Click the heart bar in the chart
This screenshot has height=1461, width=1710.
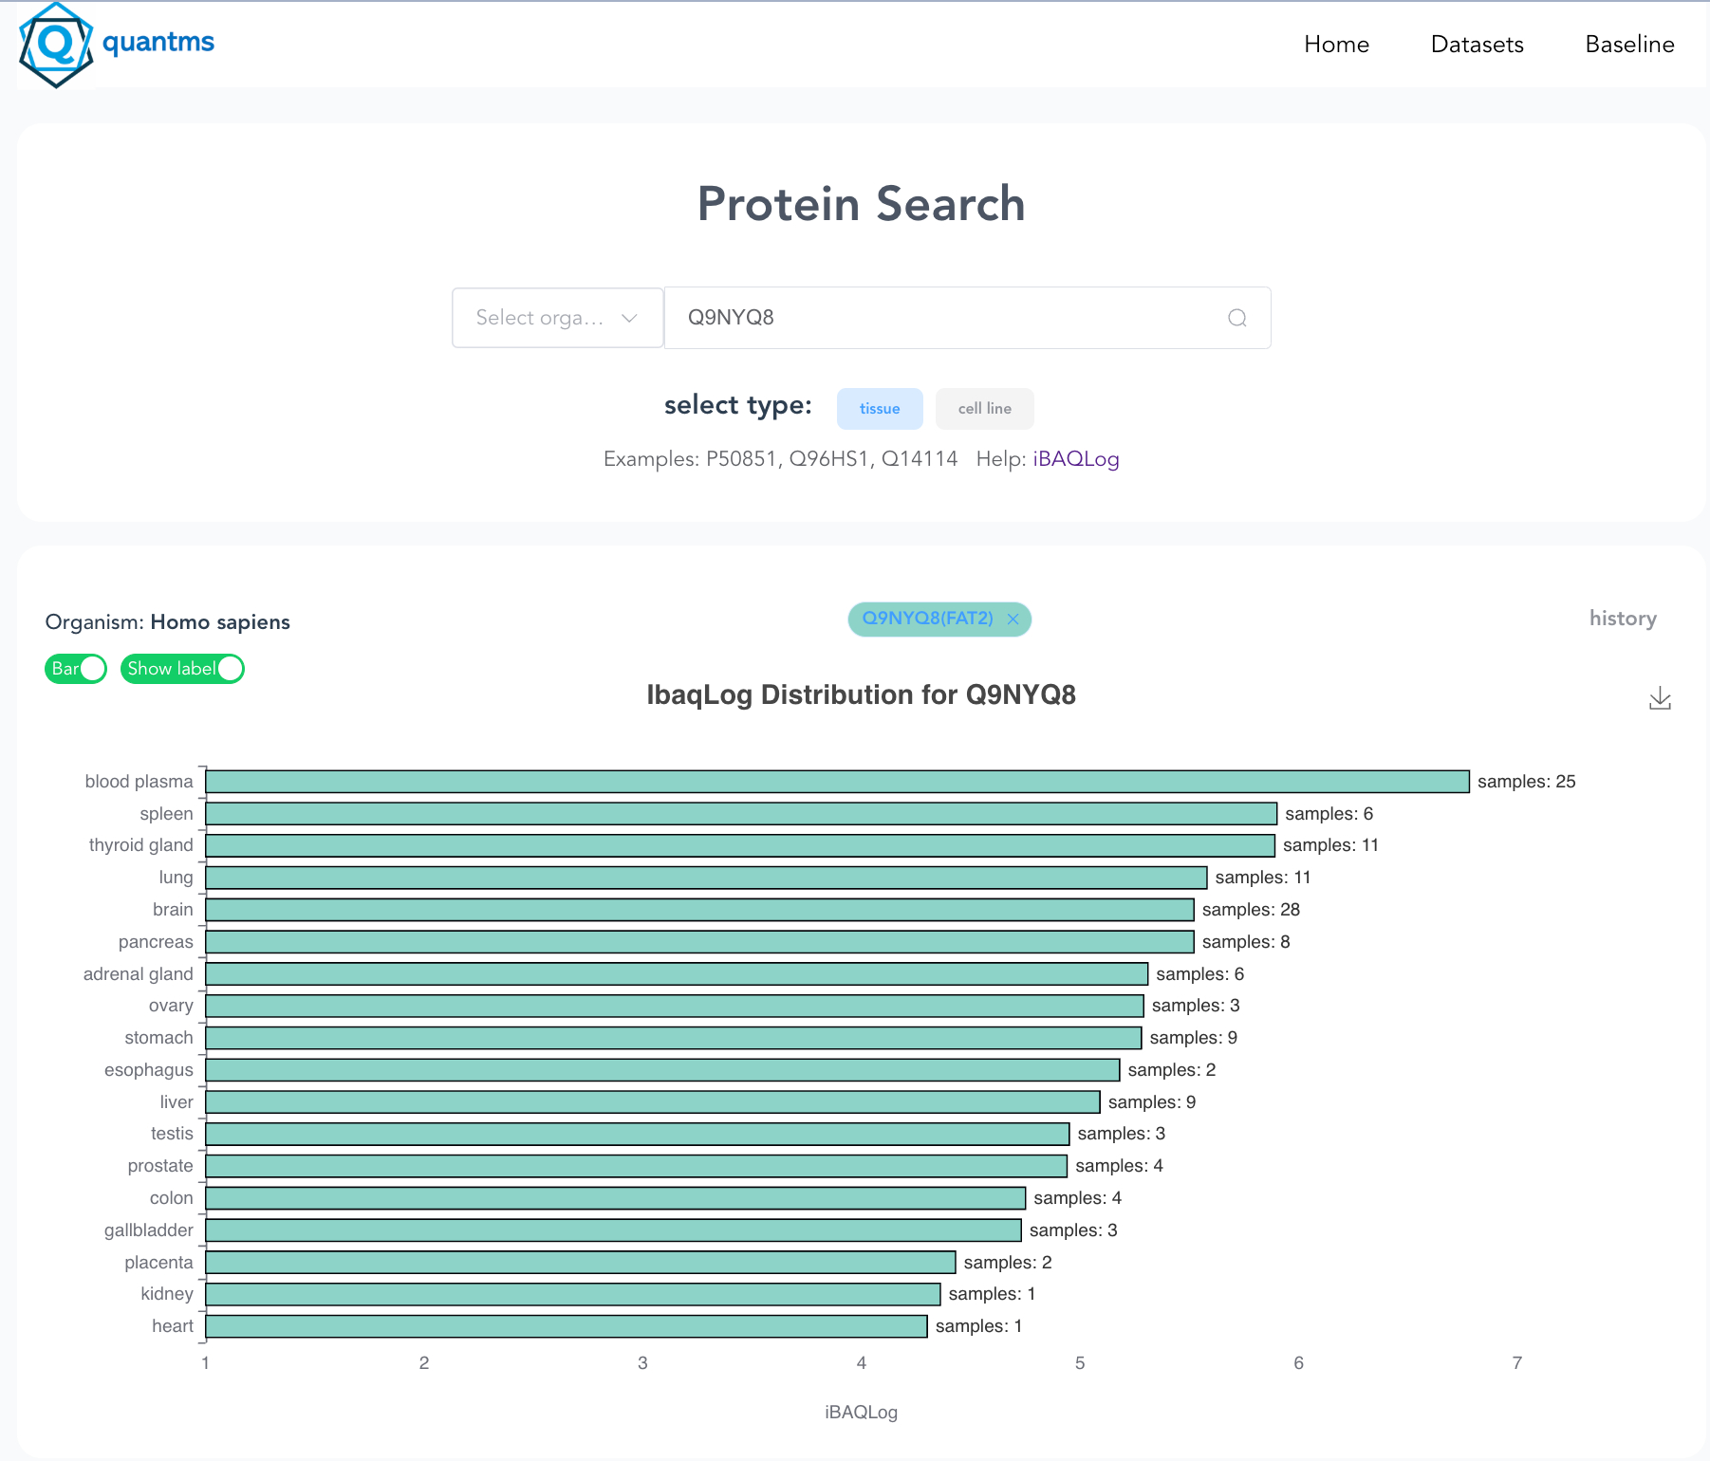coord(566,1326)
